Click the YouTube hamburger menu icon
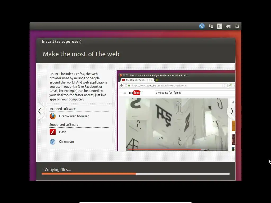271x203 pixels. [x=125, y=93]
